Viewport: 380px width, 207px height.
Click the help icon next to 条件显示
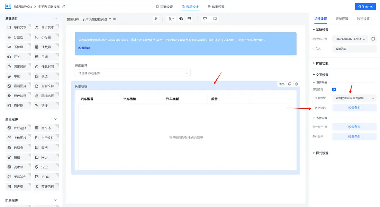point(326,127)
